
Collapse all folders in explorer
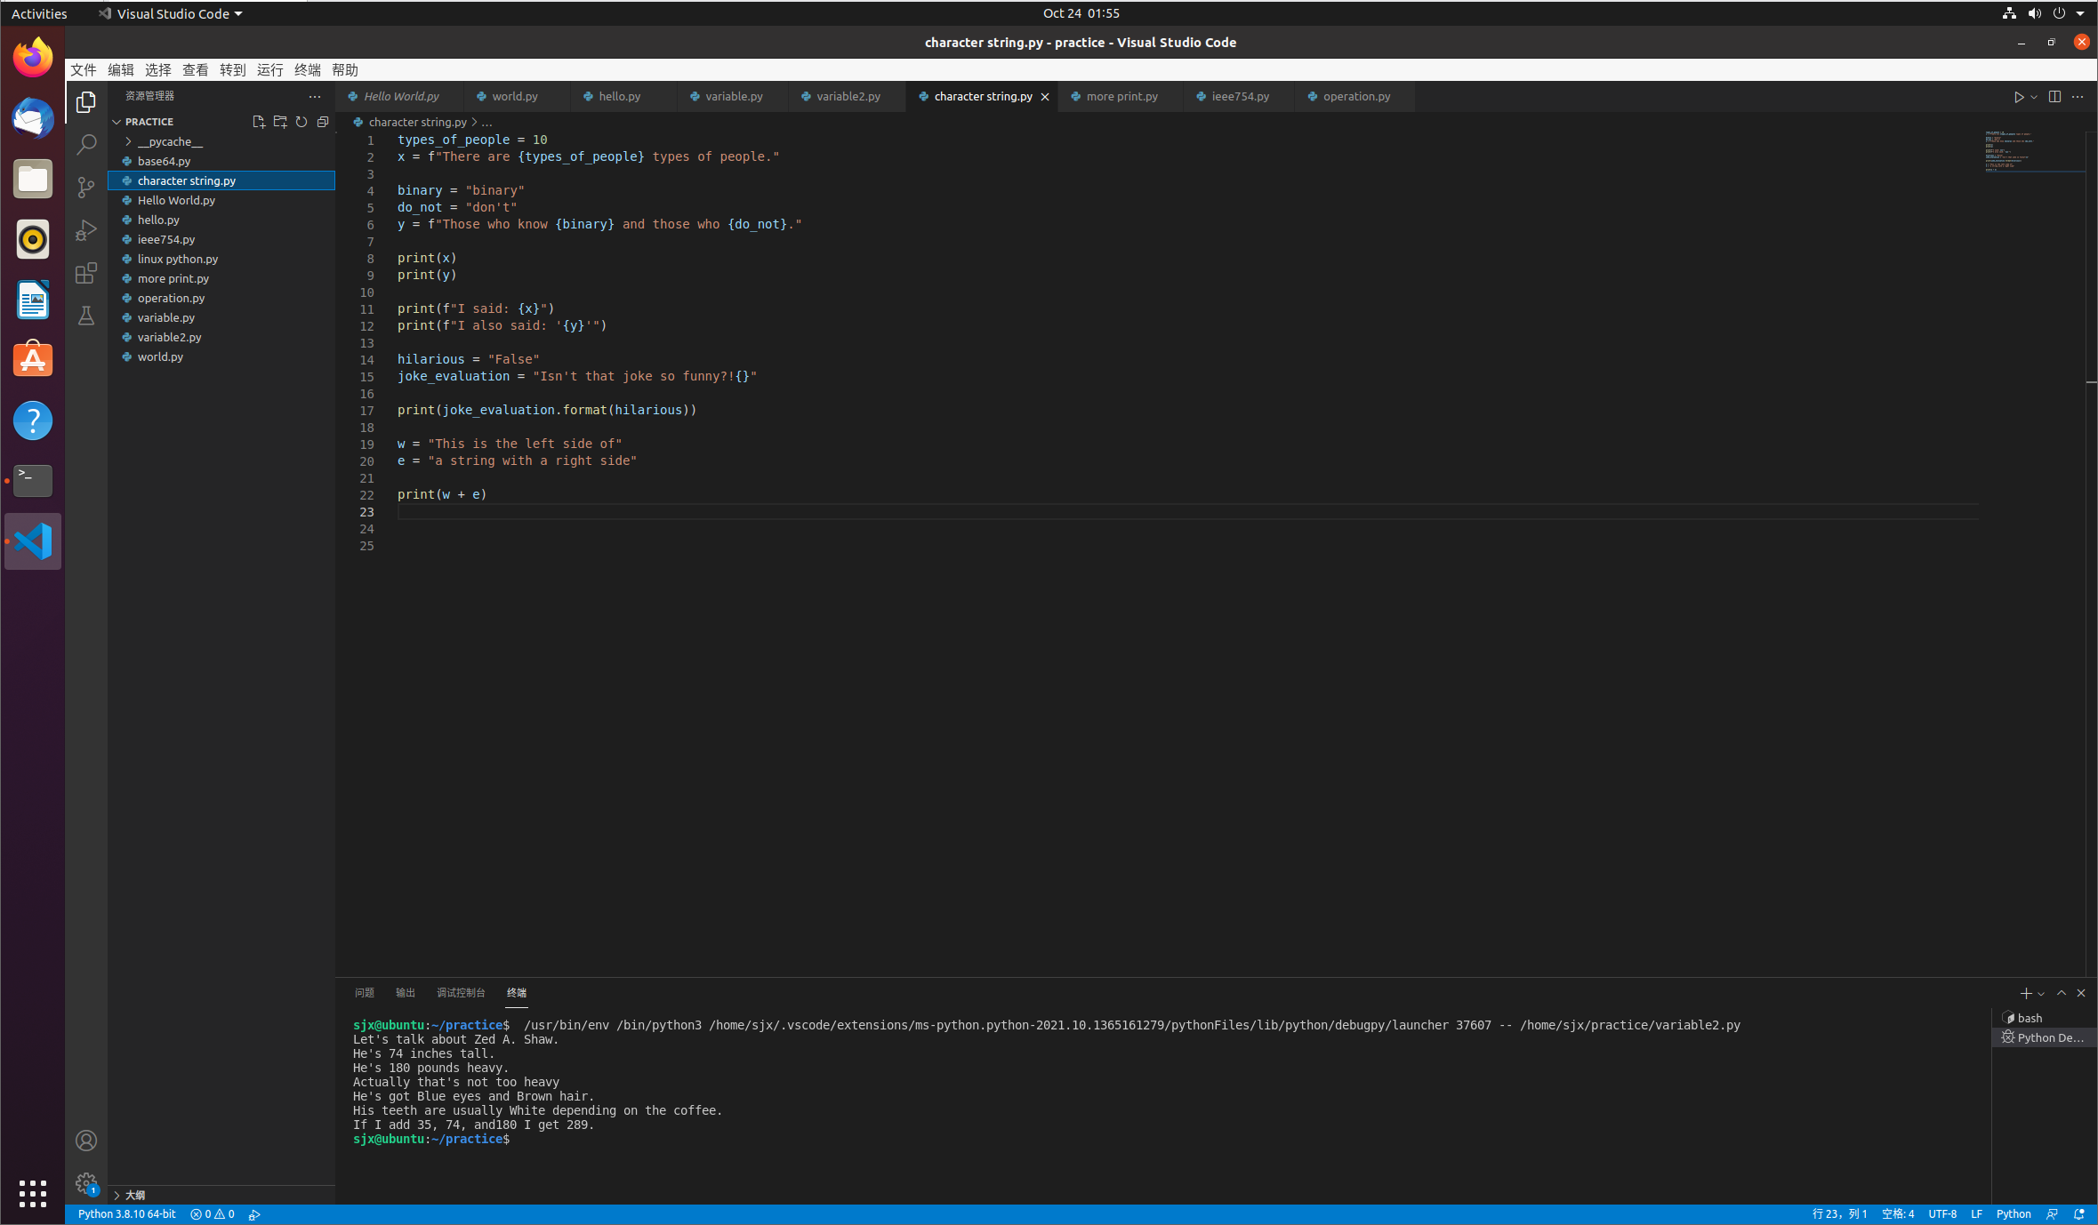point(323,122)
